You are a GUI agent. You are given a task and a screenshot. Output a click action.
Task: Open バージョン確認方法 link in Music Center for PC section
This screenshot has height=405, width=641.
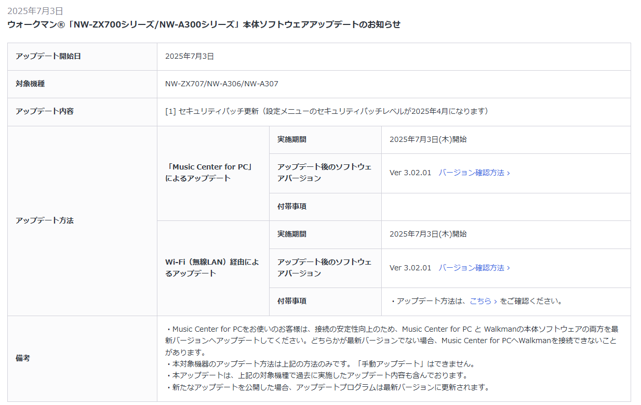coord(474,173)
